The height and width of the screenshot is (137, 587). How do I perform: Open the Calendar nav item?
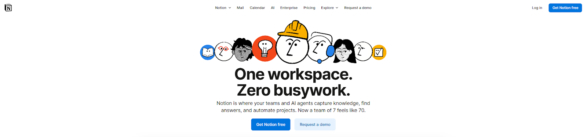click(x=257, y=8)
